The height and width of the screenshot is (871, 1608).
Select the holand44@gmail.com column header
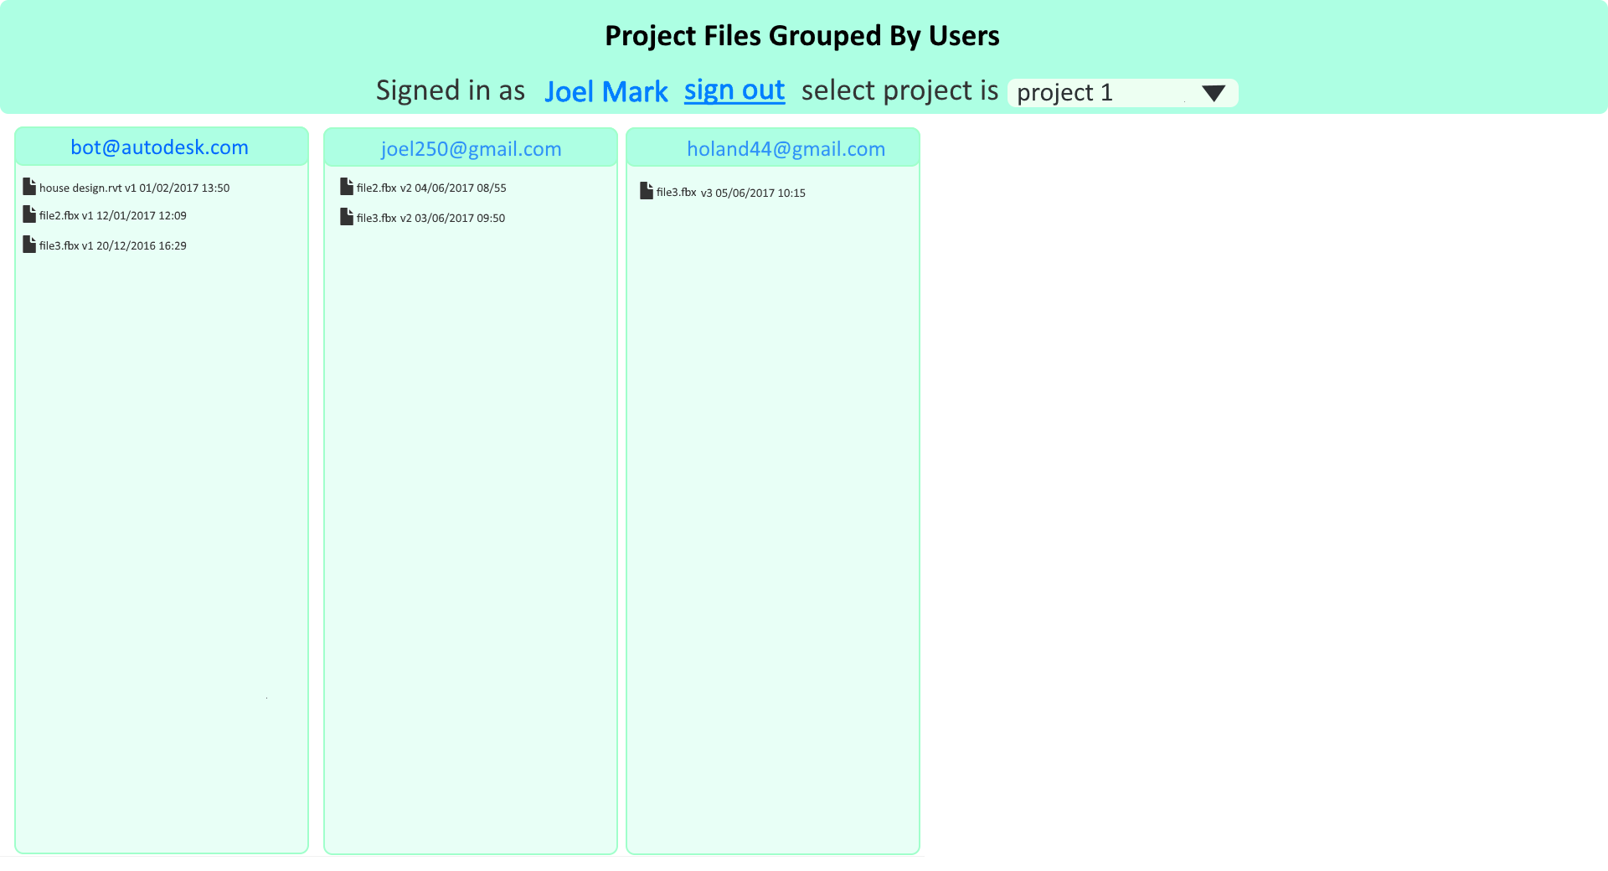[x=786, y=149]
